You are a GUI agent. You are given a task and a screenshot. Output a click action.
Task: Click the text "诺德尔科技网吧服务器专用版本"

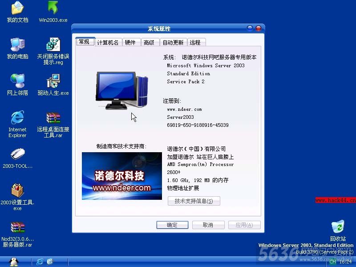pyautogui.click(x=219, y=57)
